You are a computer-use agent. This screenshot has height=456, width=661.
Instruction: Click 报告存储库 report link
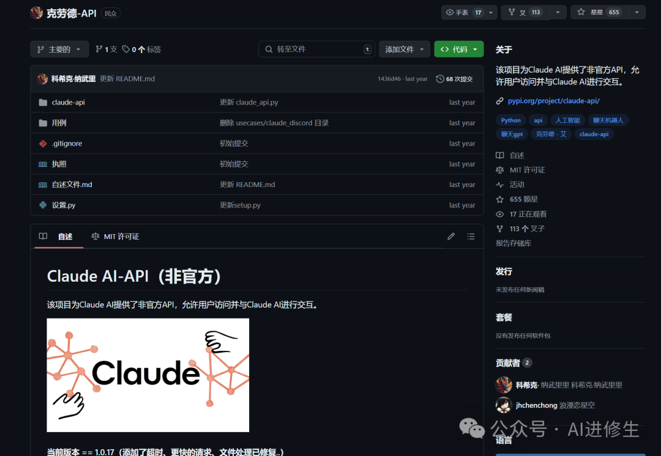[x=513, y=243]
